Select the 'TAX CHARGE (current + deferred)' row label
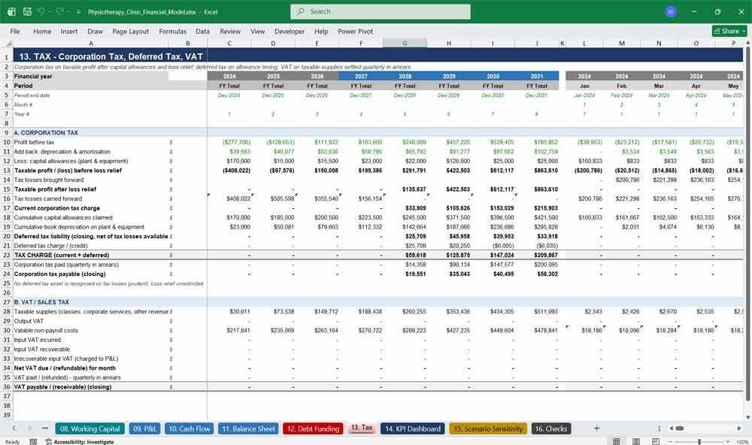 [62, 255]
